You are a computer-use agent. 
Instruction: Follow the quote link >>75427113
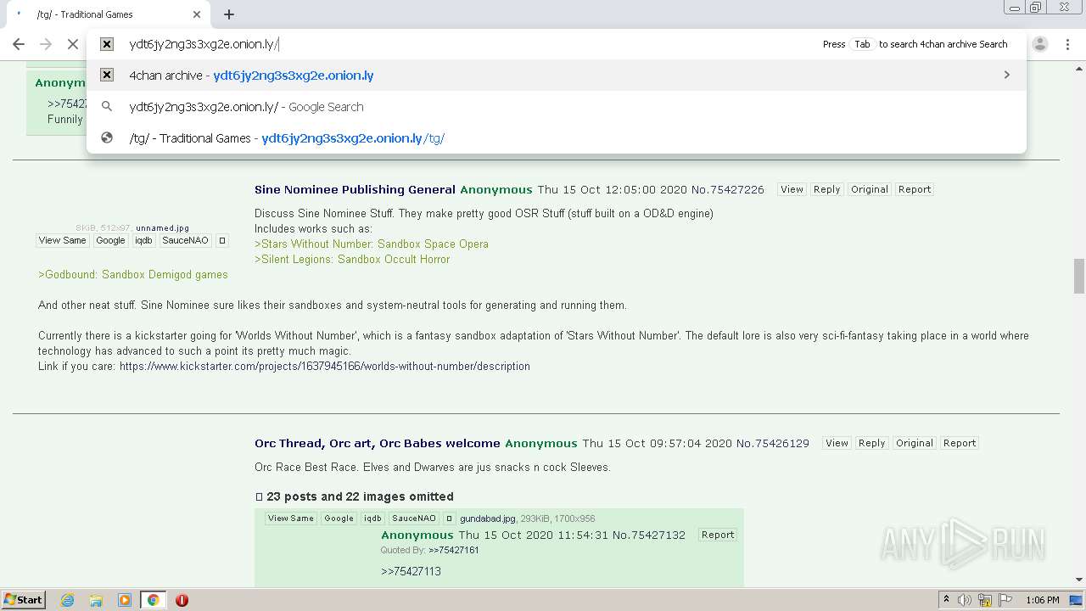(x=411, y=572)
